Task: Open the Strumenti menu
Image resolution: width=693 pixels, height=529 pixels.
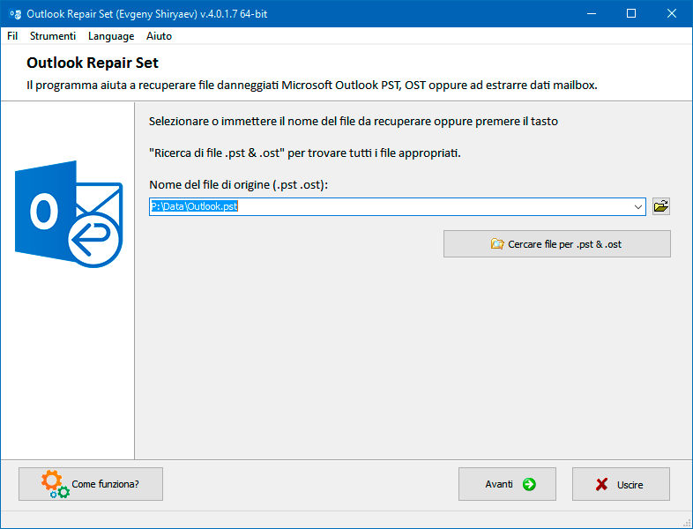Action: pyautogui.click(x=53, y=36)
